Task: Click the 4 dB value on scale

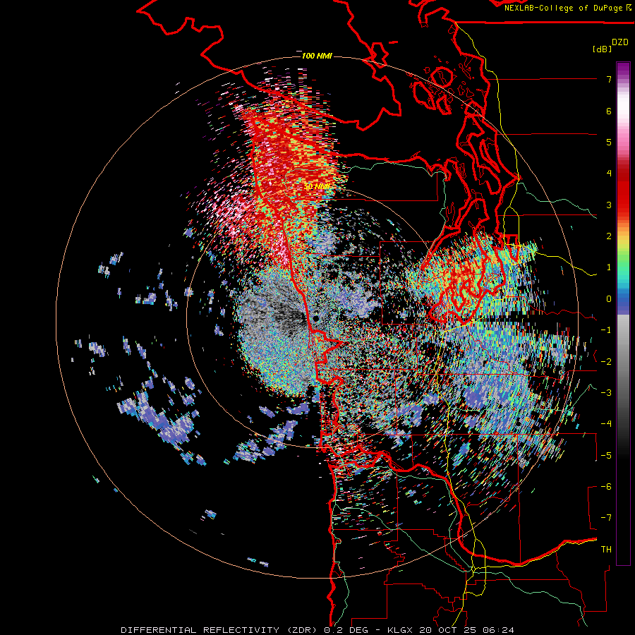Action: 609,173
